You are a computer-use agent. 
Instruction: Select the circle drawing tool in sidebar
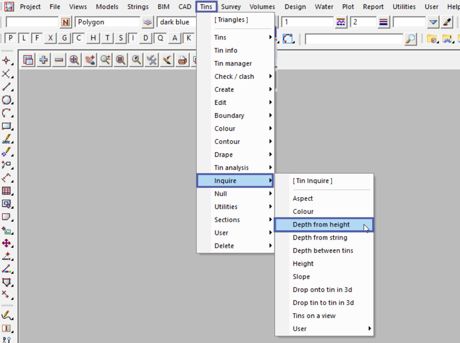pos(7,100)
